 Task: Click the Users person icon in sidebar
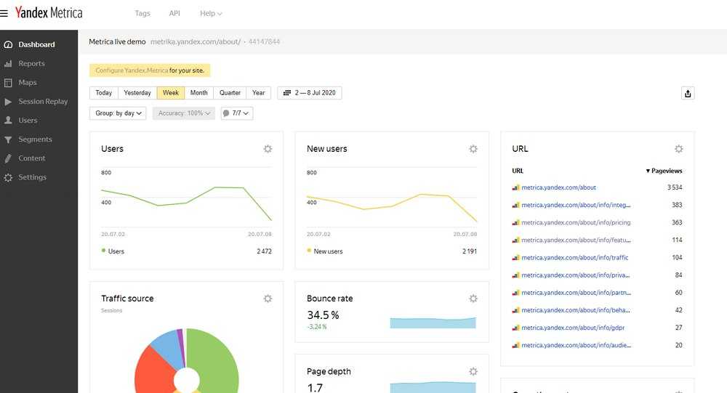point(8,120)
